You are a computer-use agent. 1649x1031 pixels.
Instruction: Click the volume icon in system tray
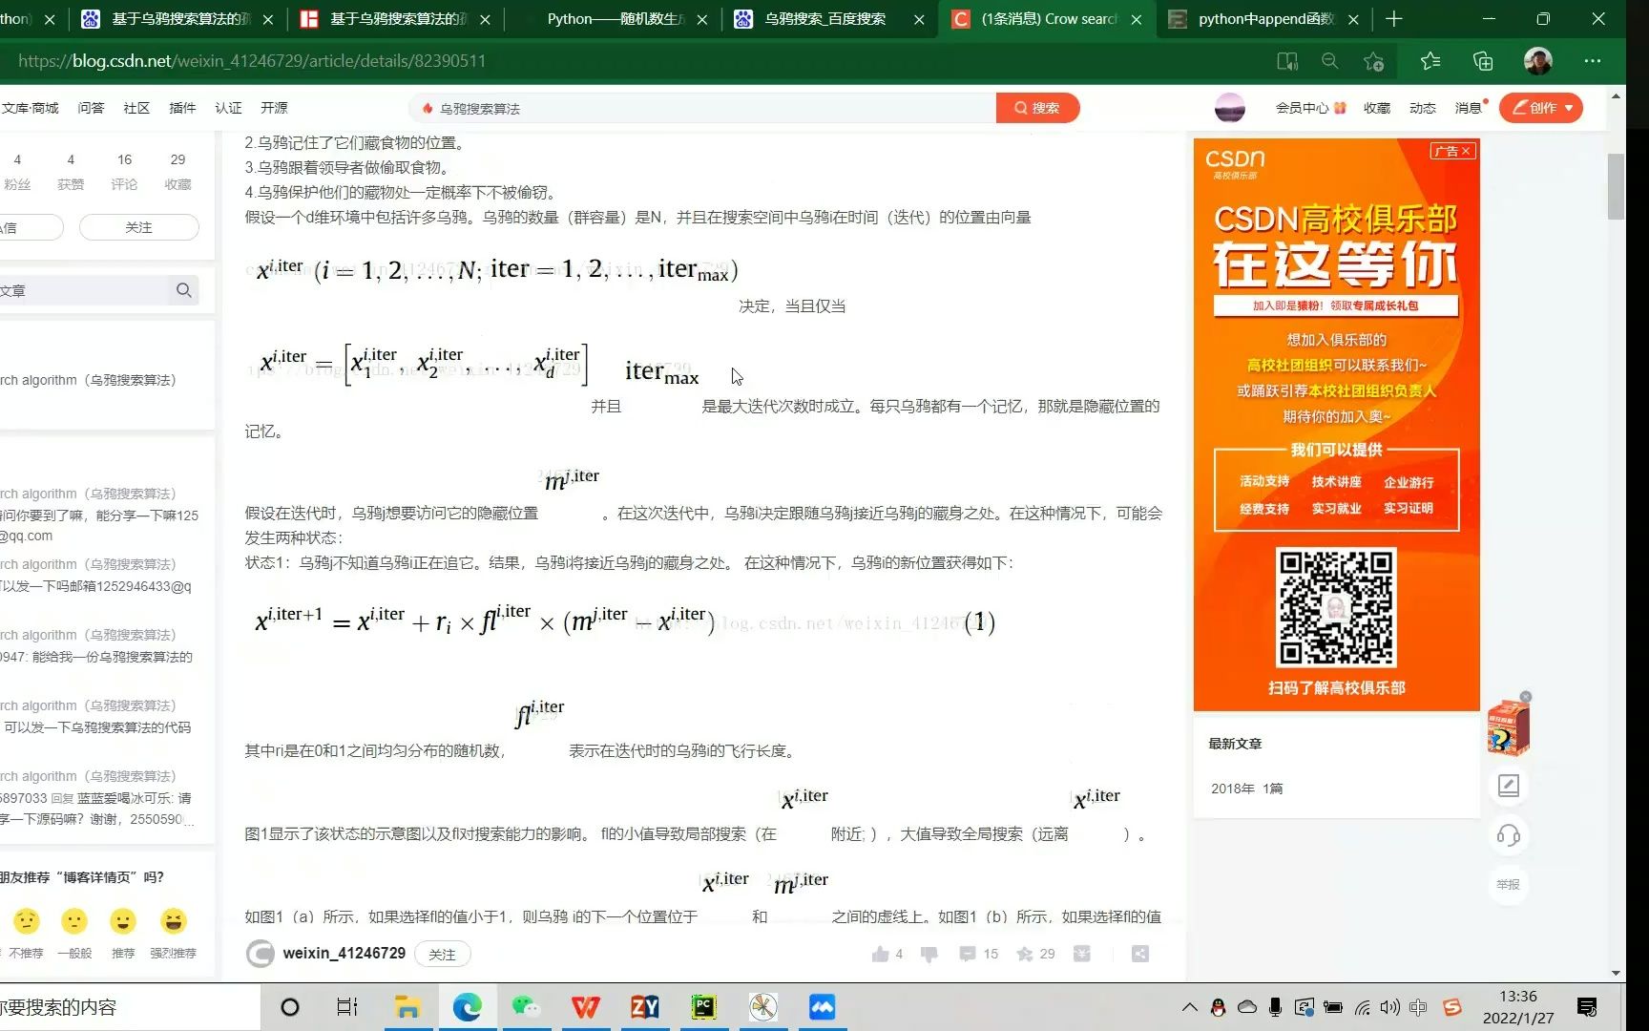click(x=1390, y=1007)
